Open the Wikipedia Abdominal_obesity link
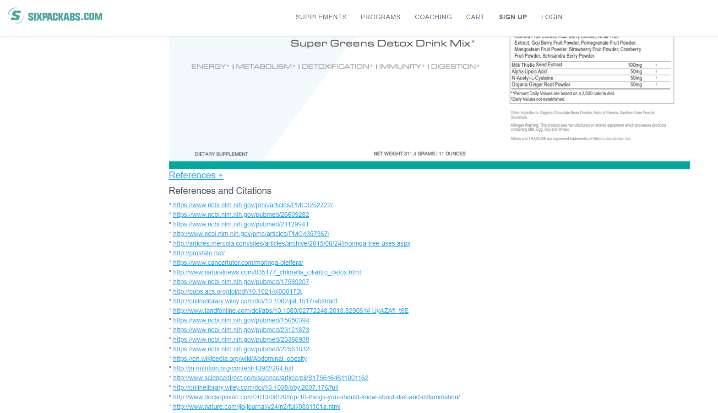 click(x=240, y=359)
